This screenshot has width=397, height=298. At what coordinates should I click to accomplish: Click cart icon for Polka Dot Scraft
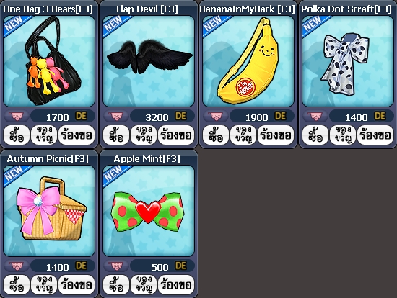[315, 116]
